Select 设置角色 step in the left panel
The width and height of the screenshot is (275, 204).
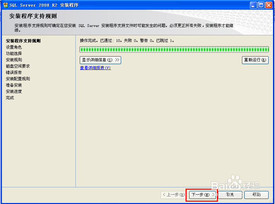[13, 47]
